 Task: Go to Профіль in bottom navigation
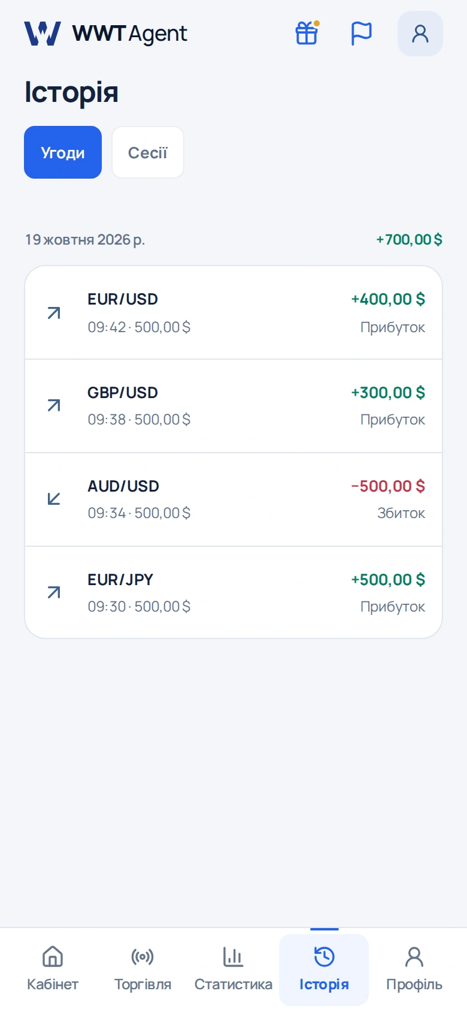(414, 969)
